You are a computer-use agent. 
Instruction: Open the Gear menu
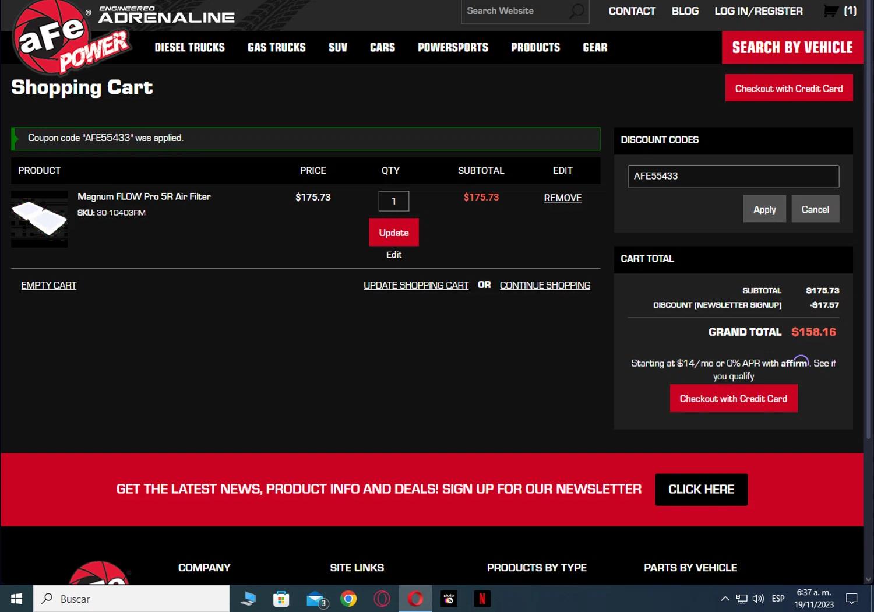pyautogui.click(x=595, y=47)
